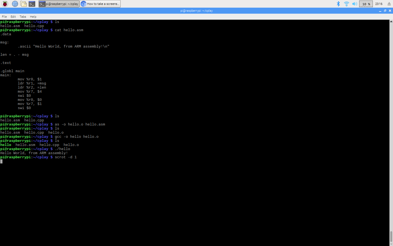Click the terminal scrollbar down arrow
This screenshot has width=393, height=246.
tap(391, 244)
